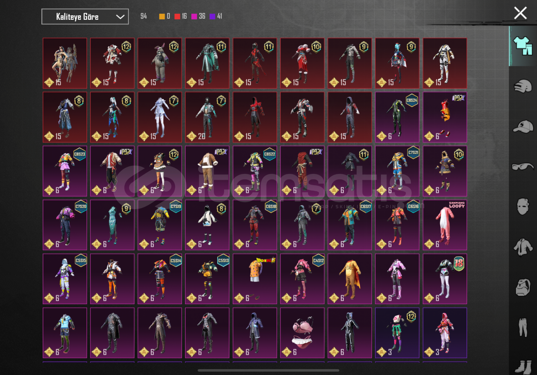This screenshot has width=537, height=375.
Task: Click the red quality swatch showing 16
Action: (x=177, y=16)
